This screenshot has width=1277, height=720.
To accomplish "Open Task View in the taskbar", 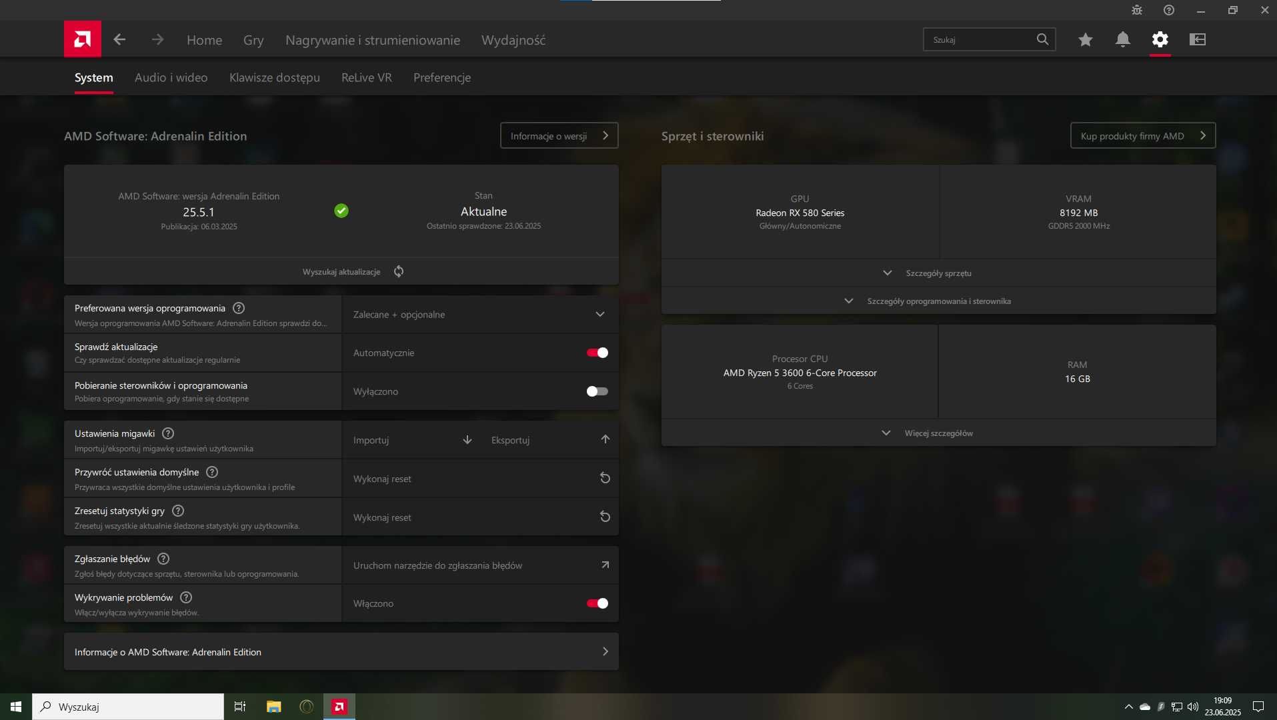I will 239,707.
